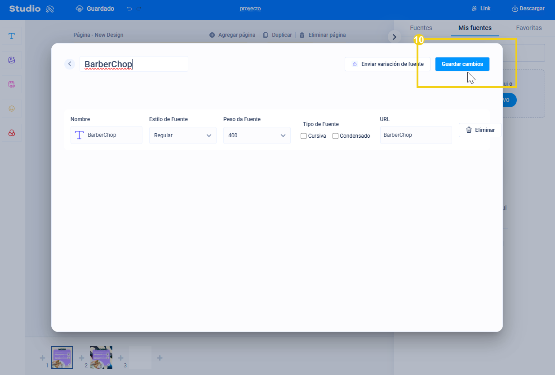Switch to the Favoritas tab
This screenshot has height=375, width=555.
[529, 28]
